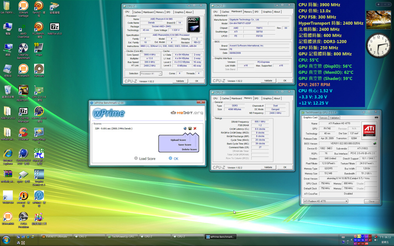This screenshot has height=246, width=394.
Task: Launch the GPU-Z 0.3.4 desktop shortcut
Action: pyautogui.click(x=39, y=93)
